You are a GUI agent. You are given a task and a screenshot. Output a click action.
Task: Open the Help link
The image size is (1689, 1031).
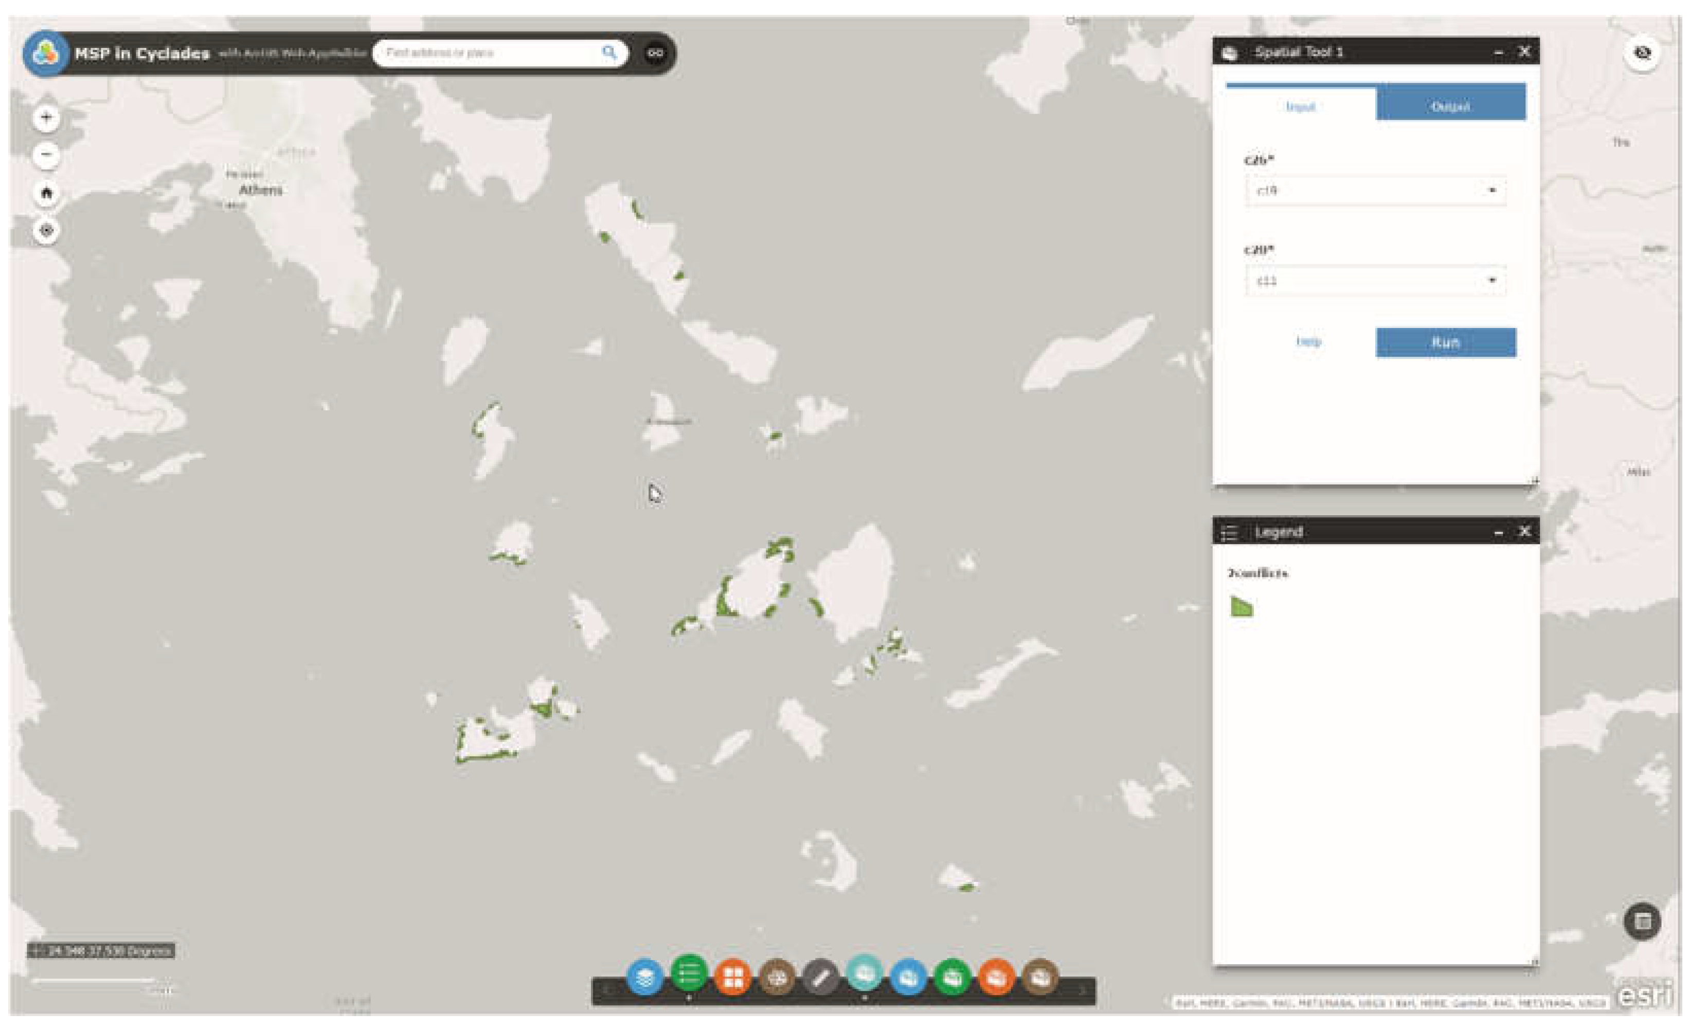(x=1308, y=341)
